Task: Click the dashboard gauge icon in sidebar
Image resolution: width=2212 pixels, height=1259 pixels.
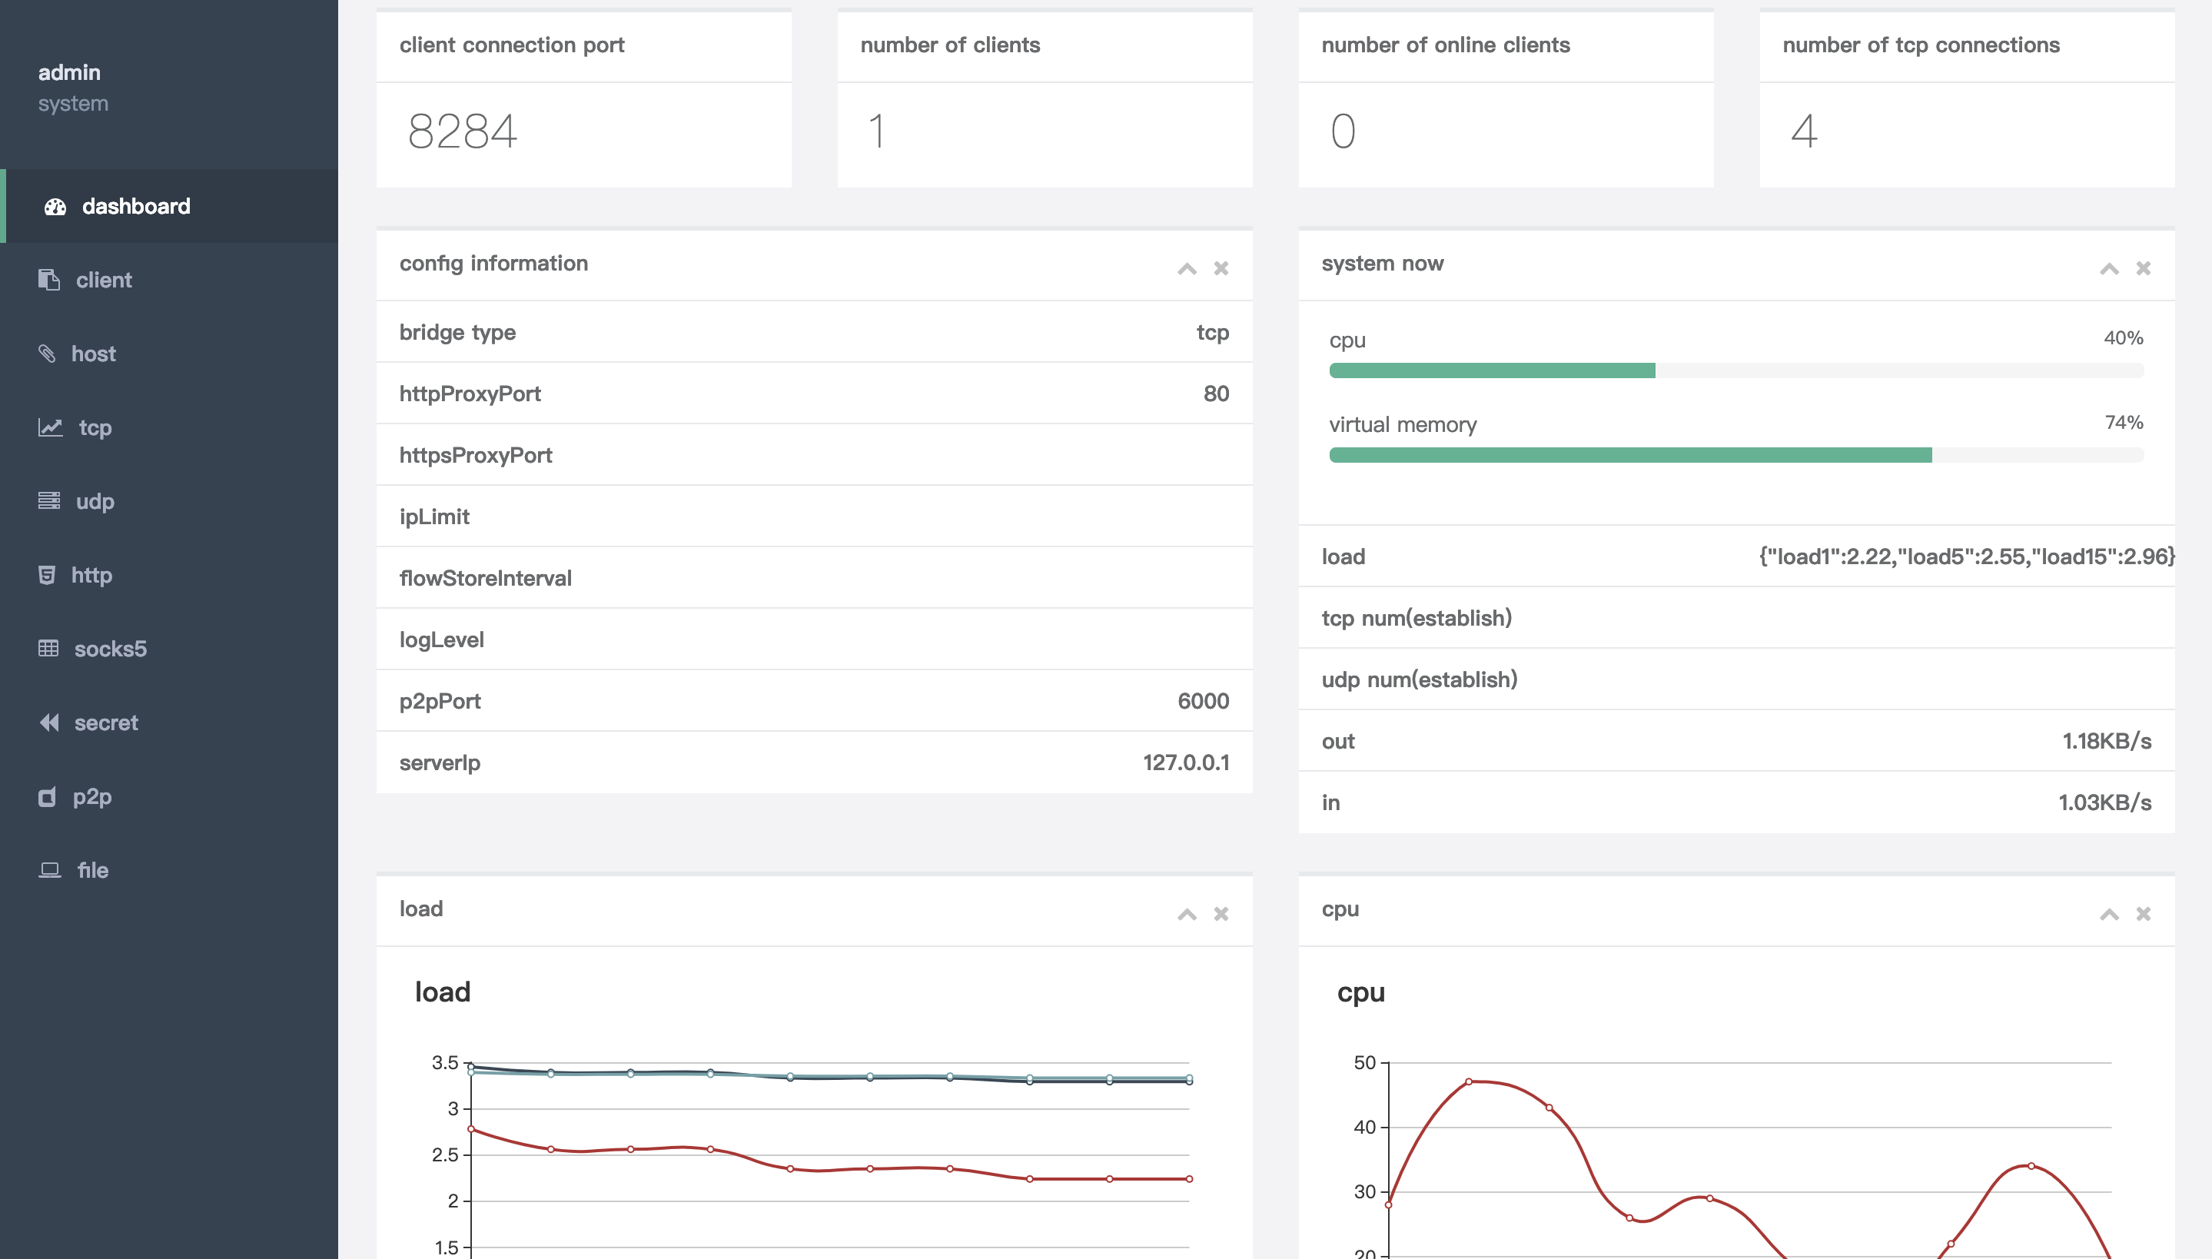Action: [x=55, y=207]
